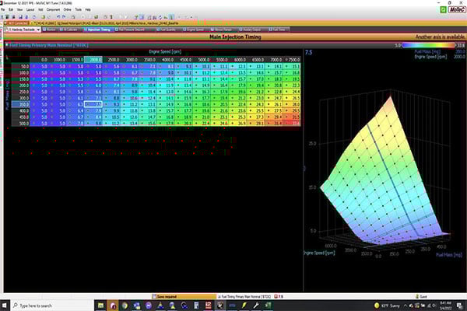Open the Tools menu
The height and width of the screenshot is (311, 467).
[78, 9]
